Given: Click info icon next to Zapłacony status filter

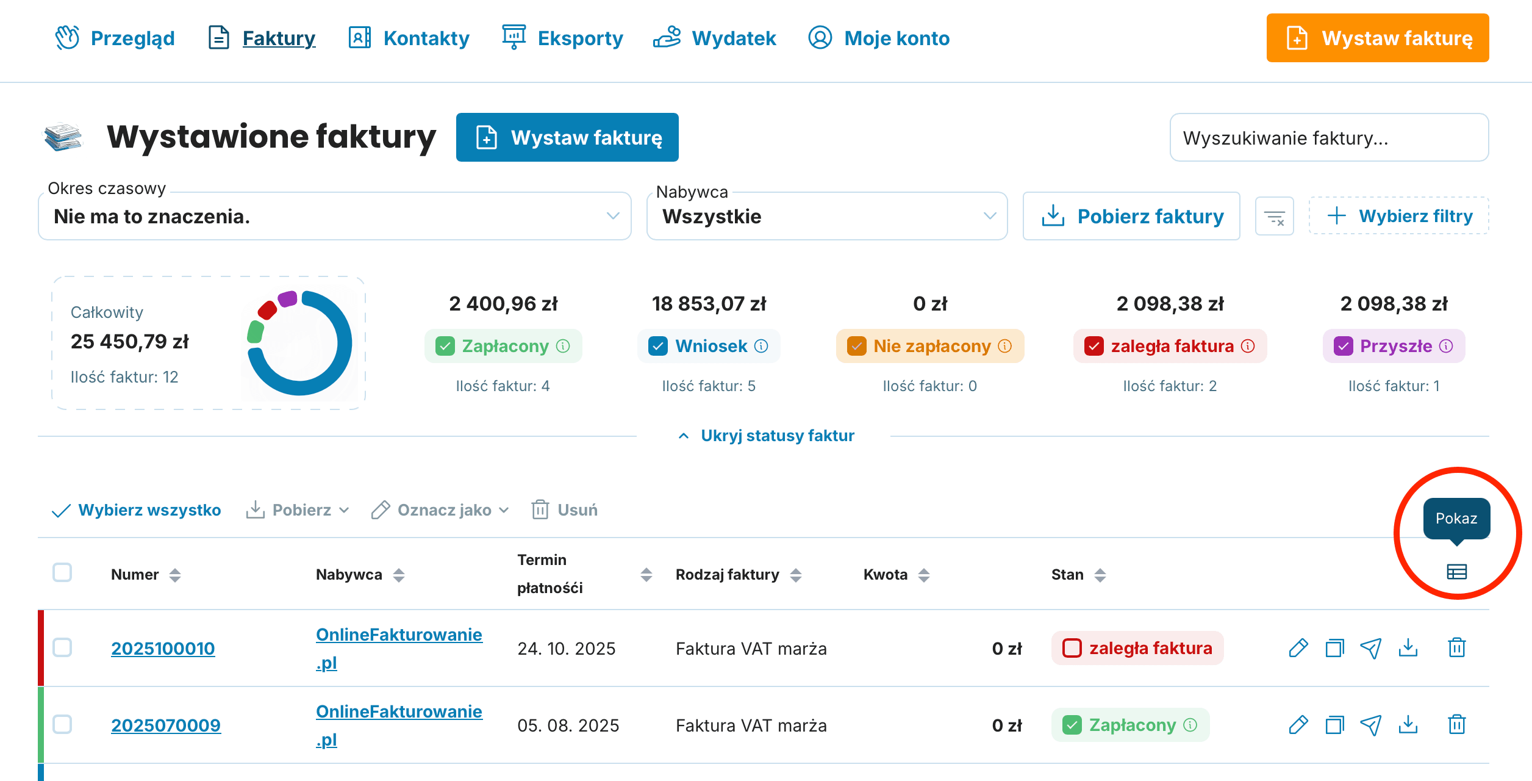Looking at the screenshot, I should (x=564, y=347).
